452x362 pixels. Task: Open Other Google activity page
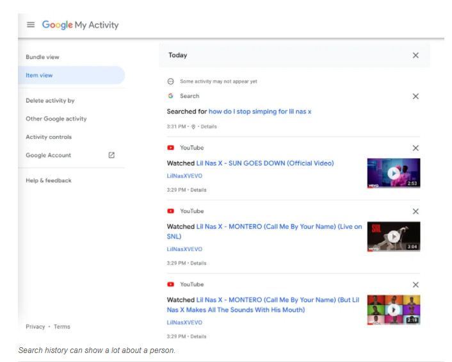56,119
